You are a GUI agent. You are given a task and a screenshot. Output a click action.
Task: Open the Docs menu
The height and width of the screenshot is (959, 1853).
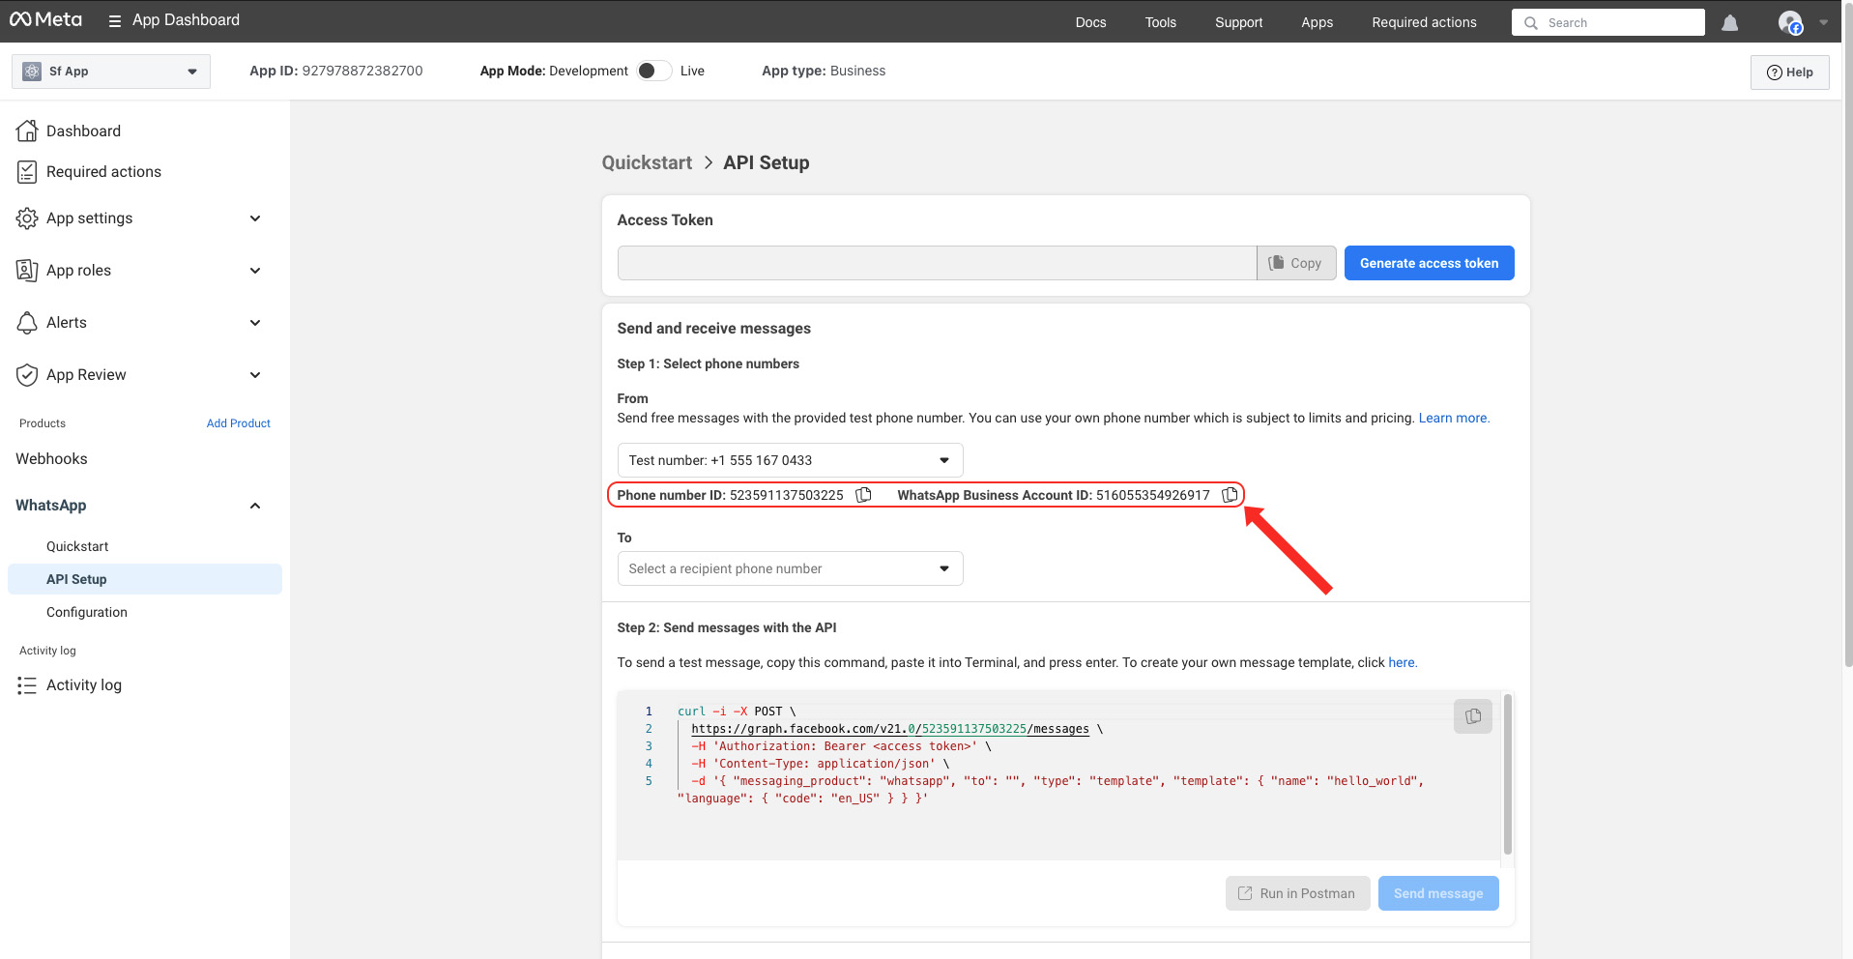[1090, 22]
